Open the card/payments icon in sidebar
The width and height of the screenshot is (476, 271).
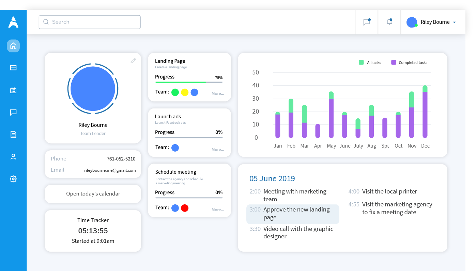(13, 68)
